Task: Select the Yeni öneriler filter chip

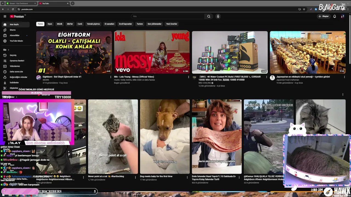Action: click(x=172, y=24)
